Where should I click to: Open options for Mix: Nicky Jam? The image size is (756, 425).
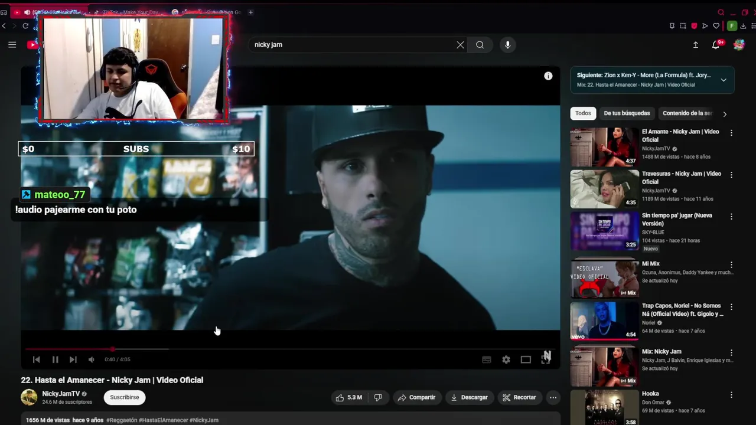point(731,353)
